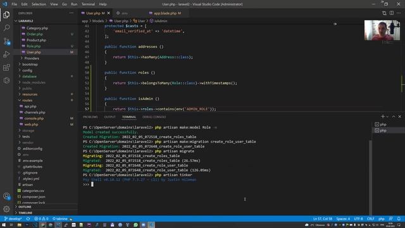
Task: Switch to the app.blade.php editor tab
Action: point(165,13)
